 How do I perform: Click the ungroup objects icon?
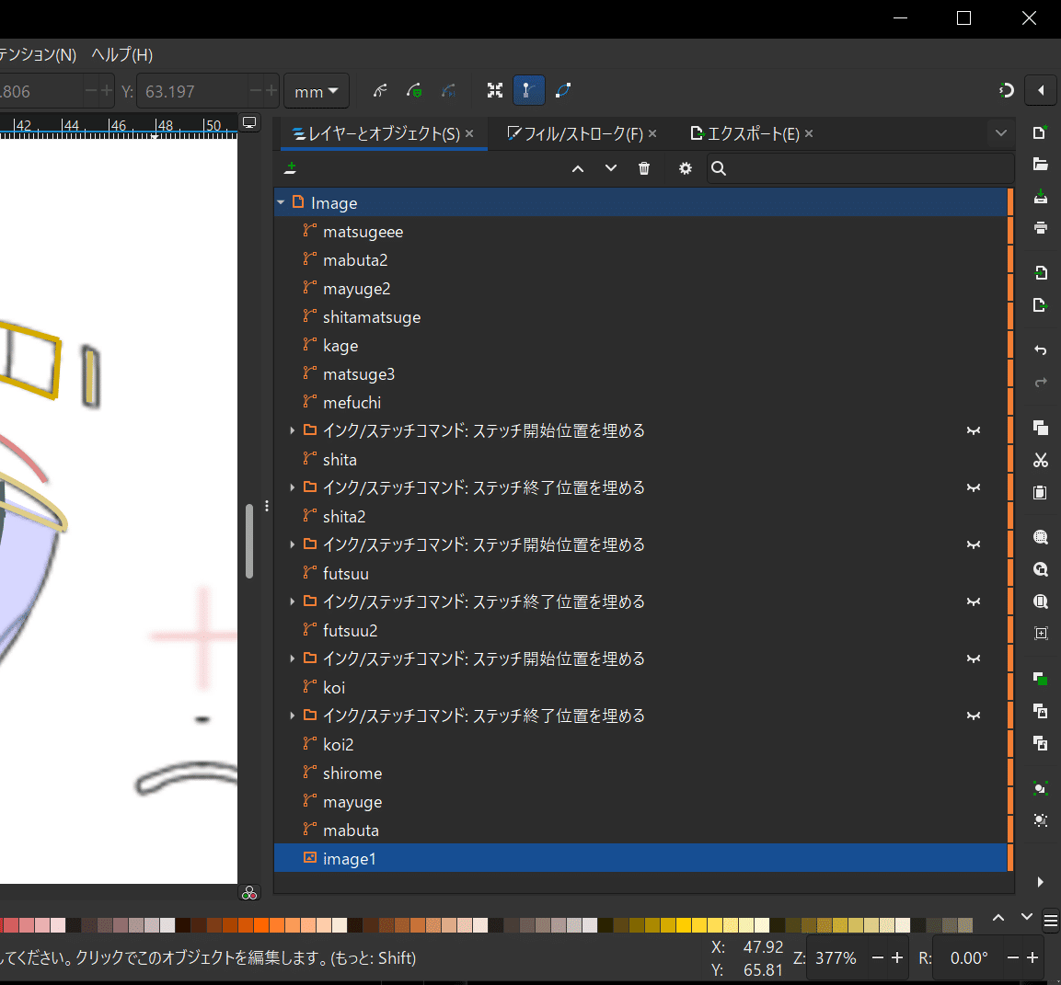(1041, 820)
